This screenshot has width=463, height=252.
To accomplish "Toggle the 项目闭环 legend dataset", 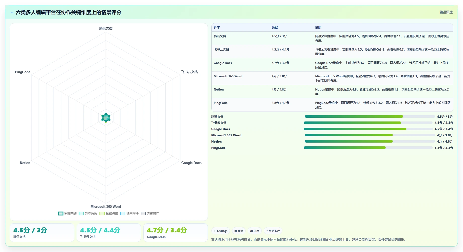I will click(129, 213).
